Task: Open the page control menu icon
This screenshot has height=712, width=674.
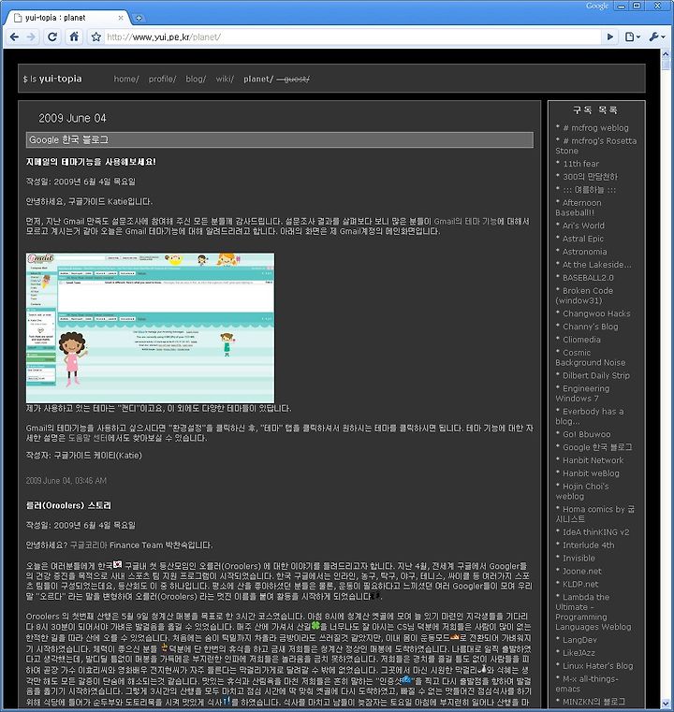Action: coord(632,36)
